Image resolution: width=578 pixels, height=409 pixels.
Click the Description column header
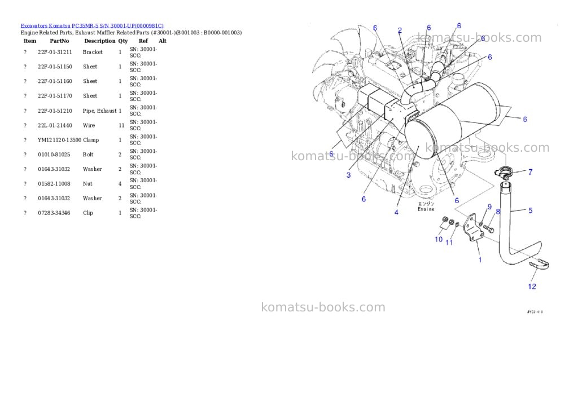click(x=99, y=41)
